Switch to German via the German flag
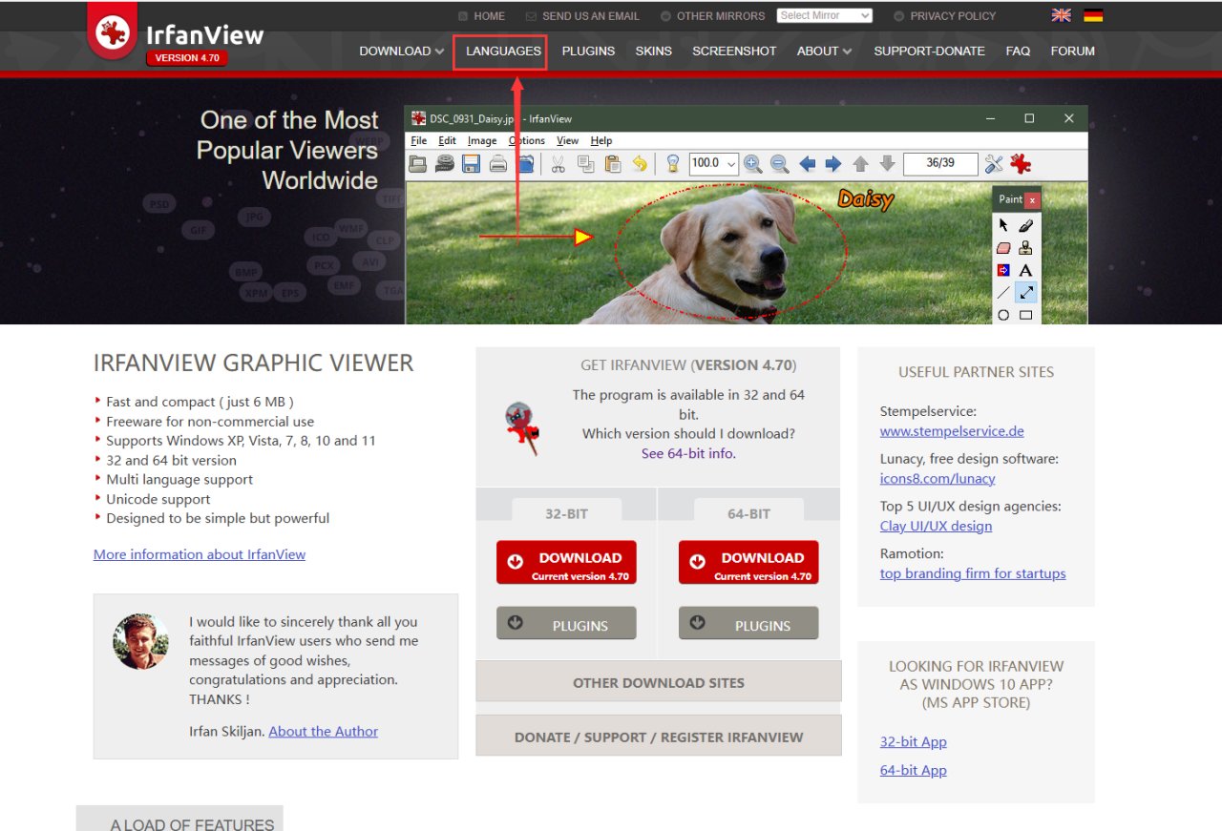 1093,15
